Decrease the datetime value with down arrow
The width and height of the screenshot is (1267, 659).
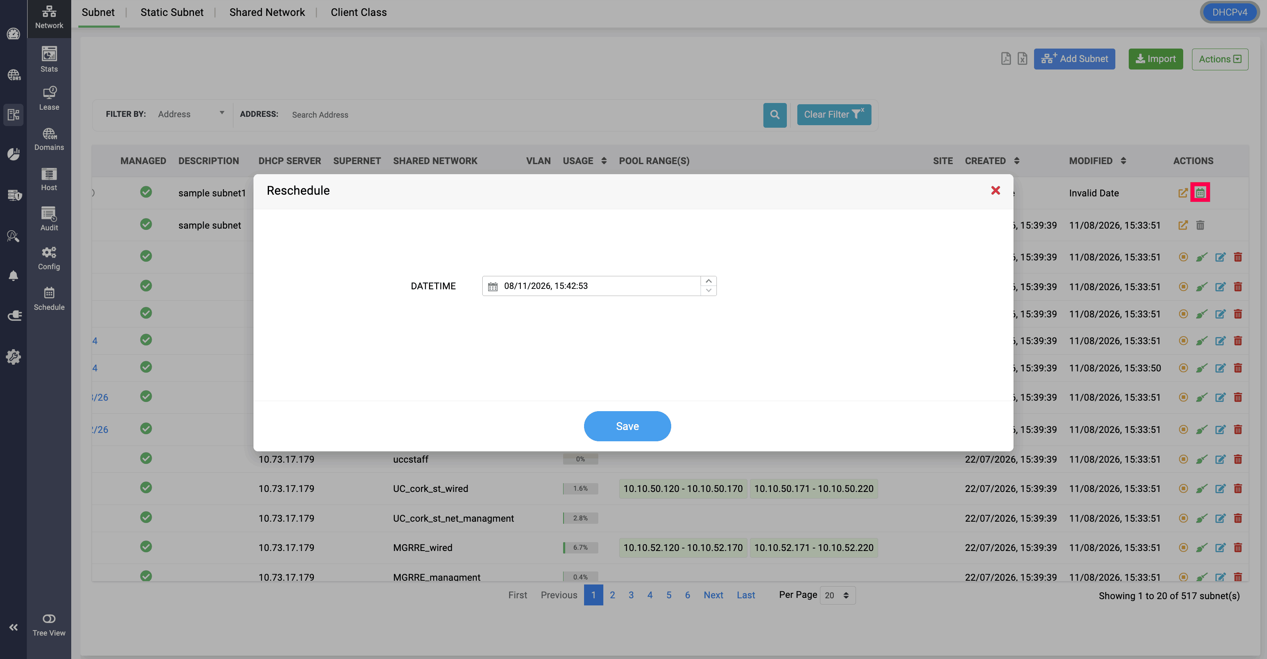click(x=708, y=291)
